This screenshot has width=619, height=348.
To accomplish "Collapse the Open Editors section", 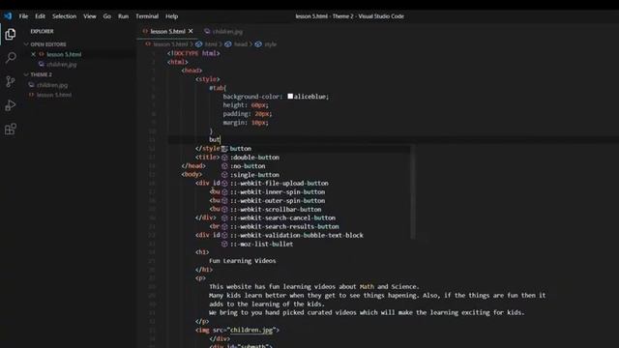I will (48, 44).
